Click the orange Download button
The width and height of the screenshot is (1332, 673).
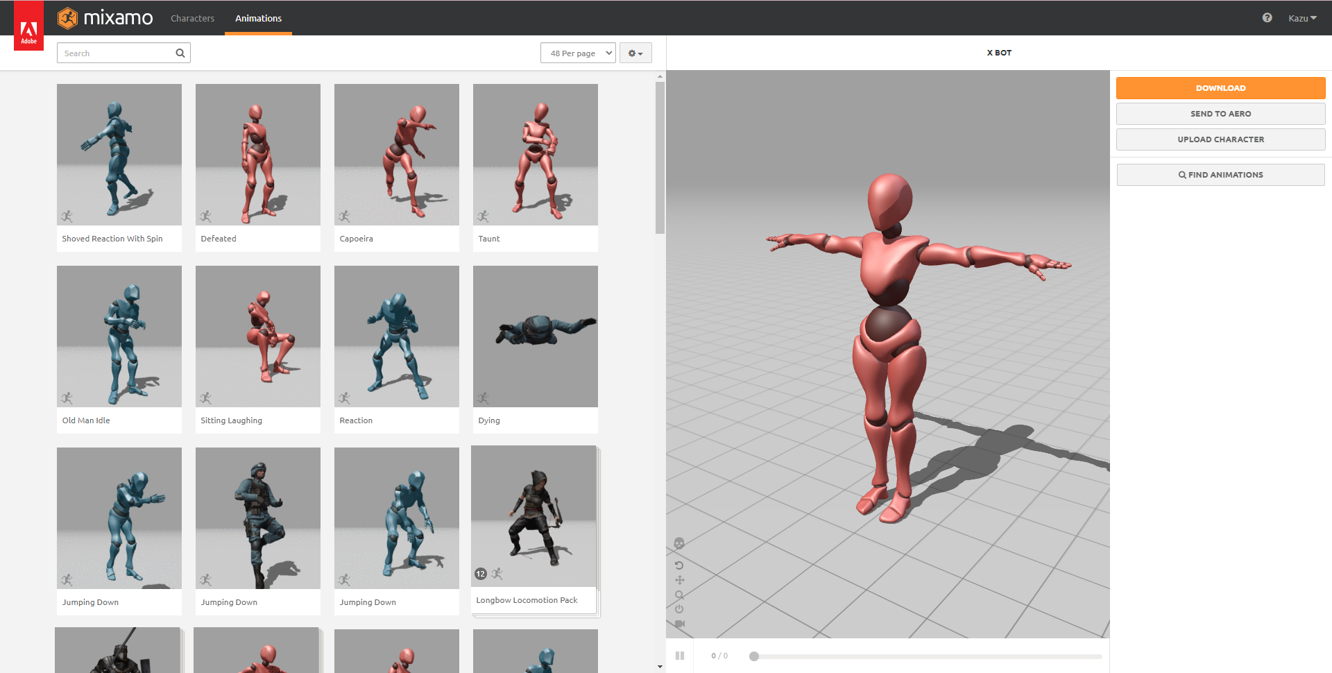(x=1220, y=88)
